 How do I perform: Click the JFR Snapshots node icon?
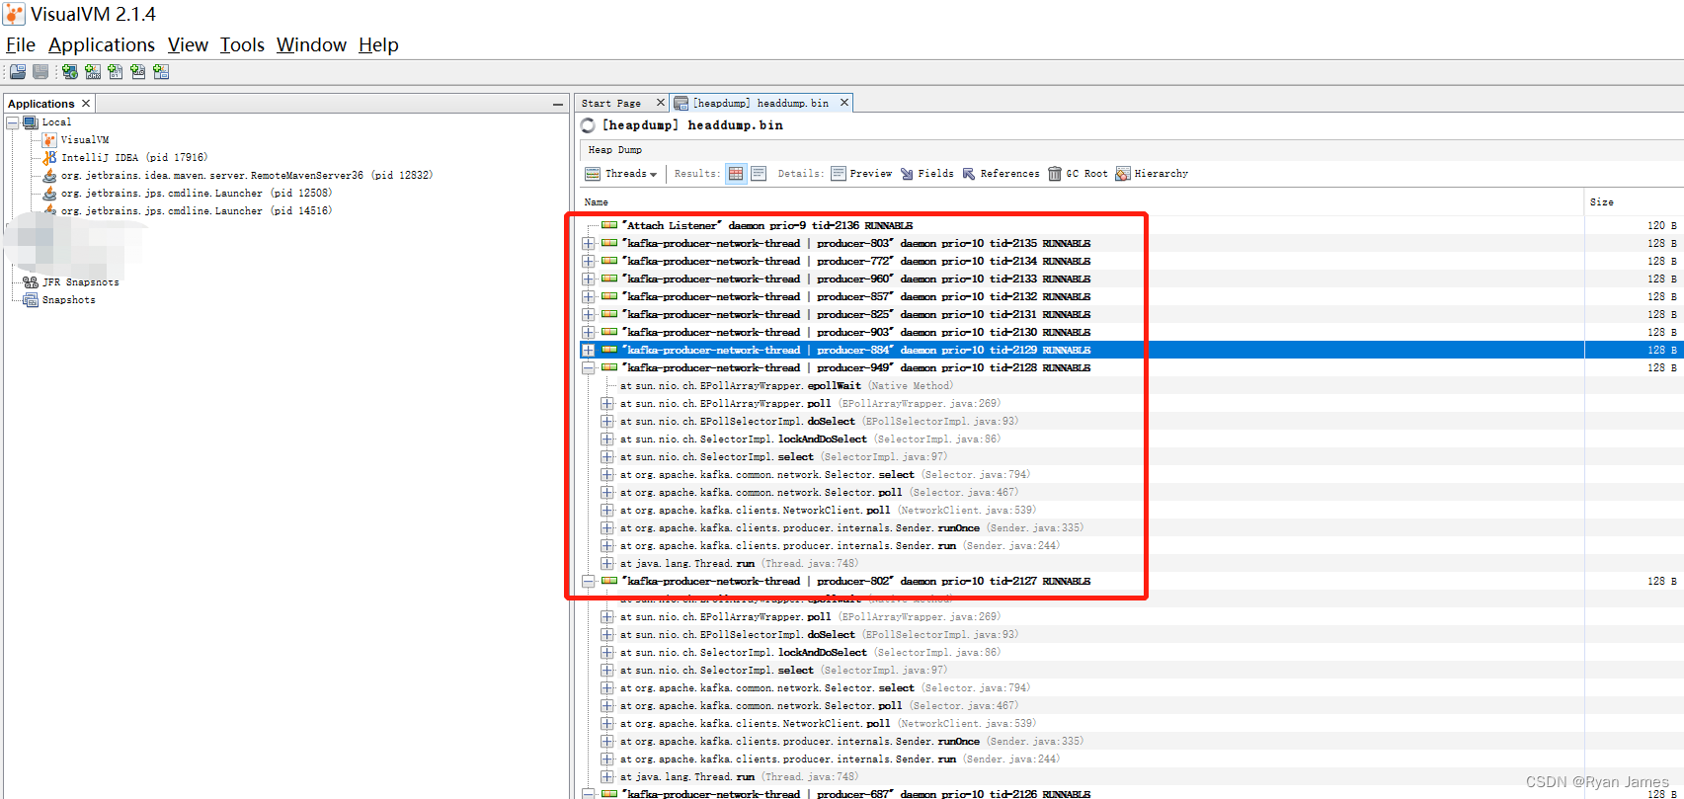coord(31,282)
